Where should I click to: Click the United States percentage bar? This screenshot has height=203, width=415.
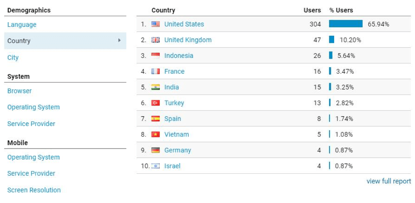pyautogui.click(x=346, y=24)
